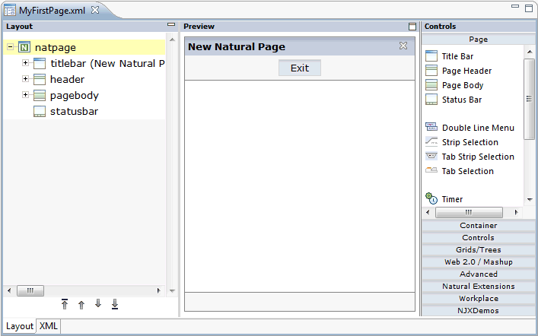Move selected node to top arrow
The width and height of the screenshot is (538, 336).
(65, 305)
